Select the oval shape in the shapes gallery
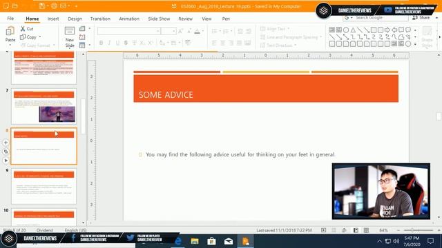The height and width of the screenshot is (248, 442). pos(346,30)
